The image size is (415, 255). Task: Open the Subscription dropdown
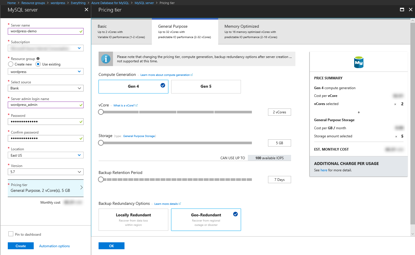click(x=46, y=48)
